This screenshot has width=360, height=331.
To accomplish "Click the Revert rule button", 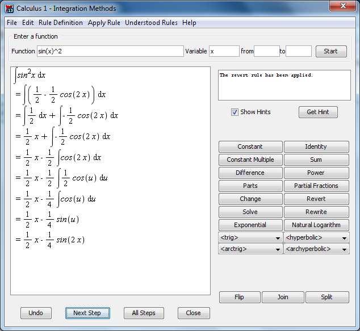I will (x=316, y=199).
